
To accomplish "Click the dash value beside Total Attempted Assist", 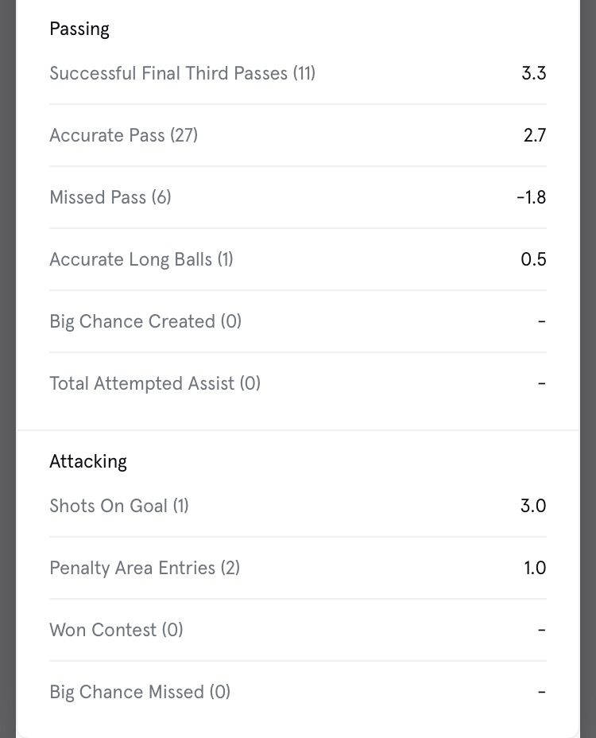I will click(541, 384).
